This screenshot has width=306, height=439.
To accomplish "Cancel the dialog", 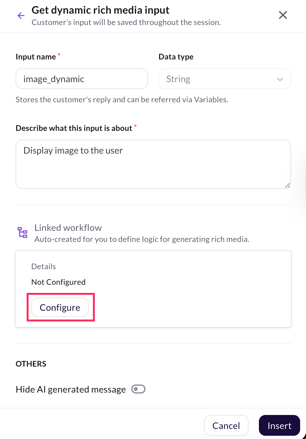I will pyautogui.click(x=226, y=425).
